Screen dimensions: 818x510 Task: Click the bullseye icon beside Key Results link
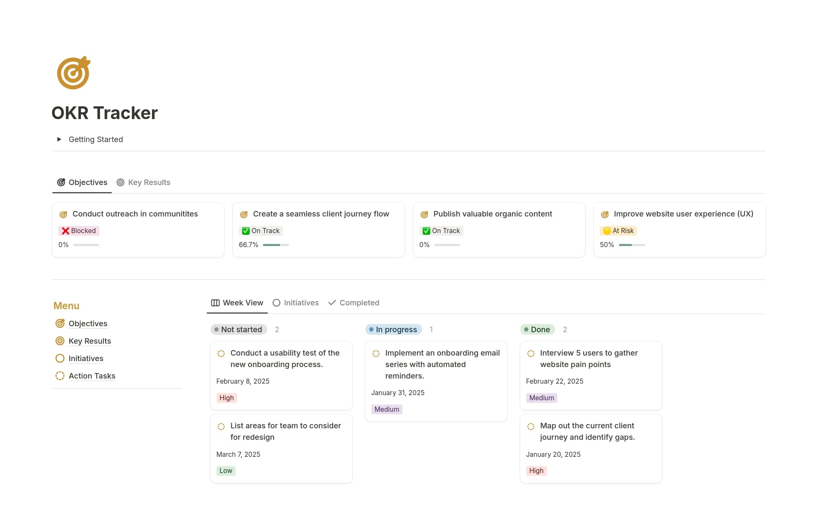pyautogui.click(x=60, y=341)
